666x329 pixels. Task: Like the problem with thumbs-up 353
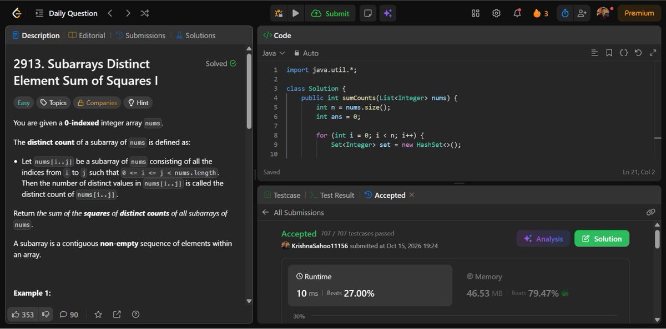tap(23, 315)
